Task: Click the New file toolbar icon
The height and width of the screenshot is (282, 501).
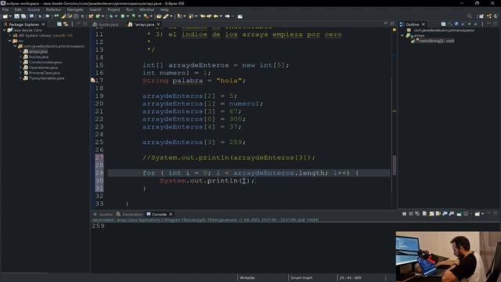Action: click(x=5, y=16)
